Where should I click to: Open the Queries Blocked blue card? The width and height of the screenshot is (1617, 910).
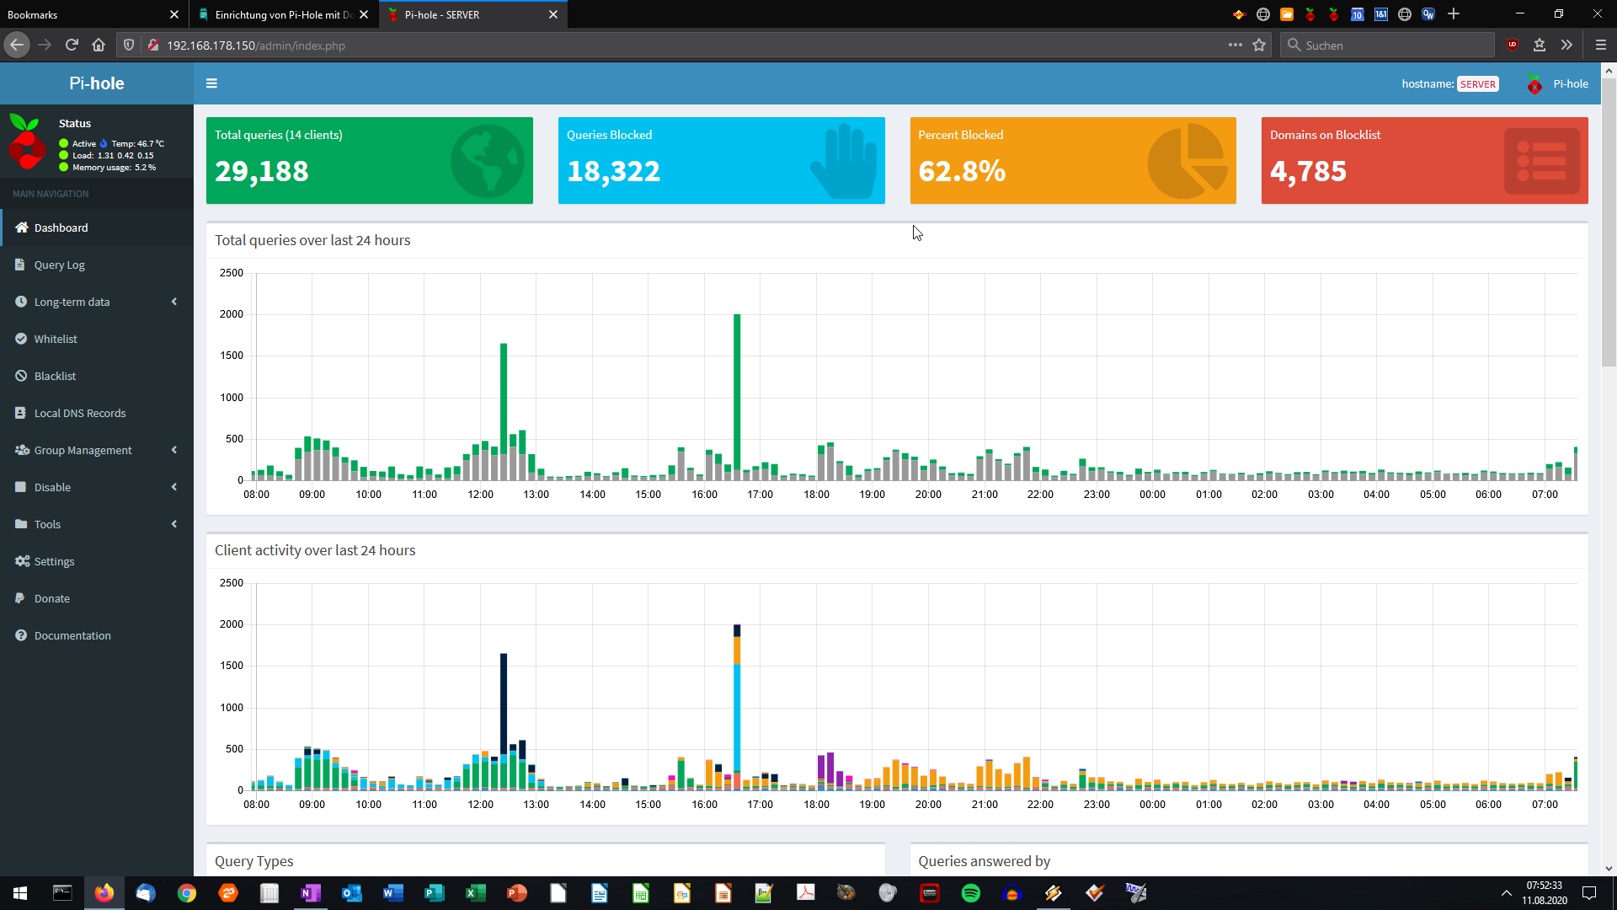[722, 160]
